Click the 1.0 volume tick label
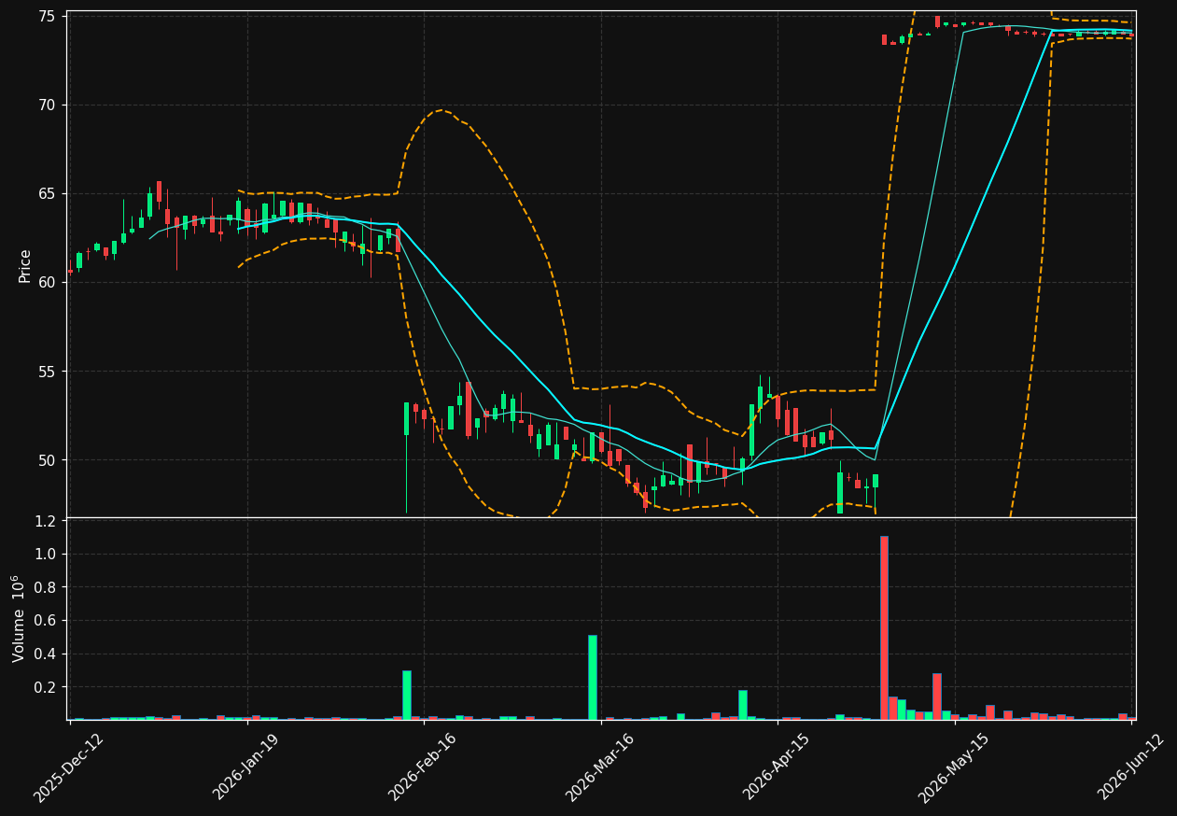1177x816 pixels. pos(46,555)
